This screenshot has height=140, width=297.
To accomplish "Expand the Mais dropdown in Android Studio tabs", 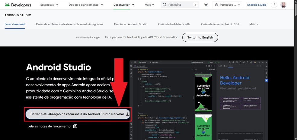I will (254, 24).
